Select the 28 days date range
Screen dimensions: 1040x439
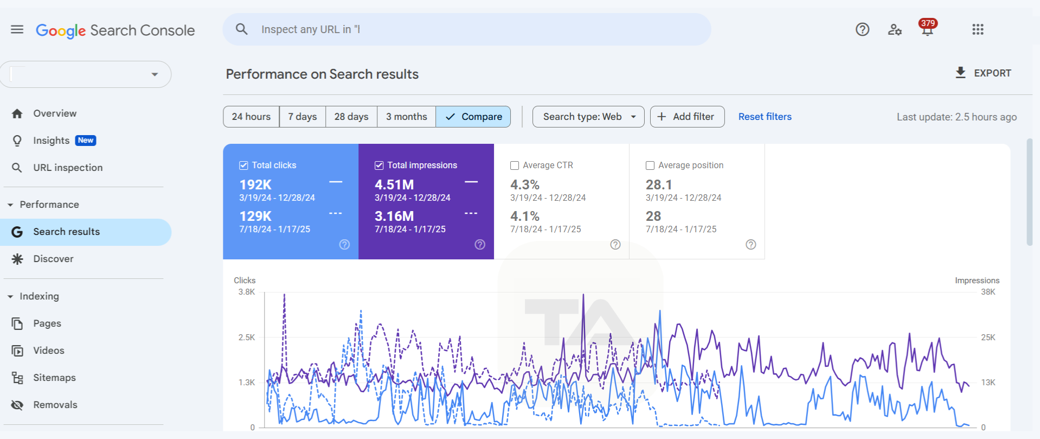351,117
